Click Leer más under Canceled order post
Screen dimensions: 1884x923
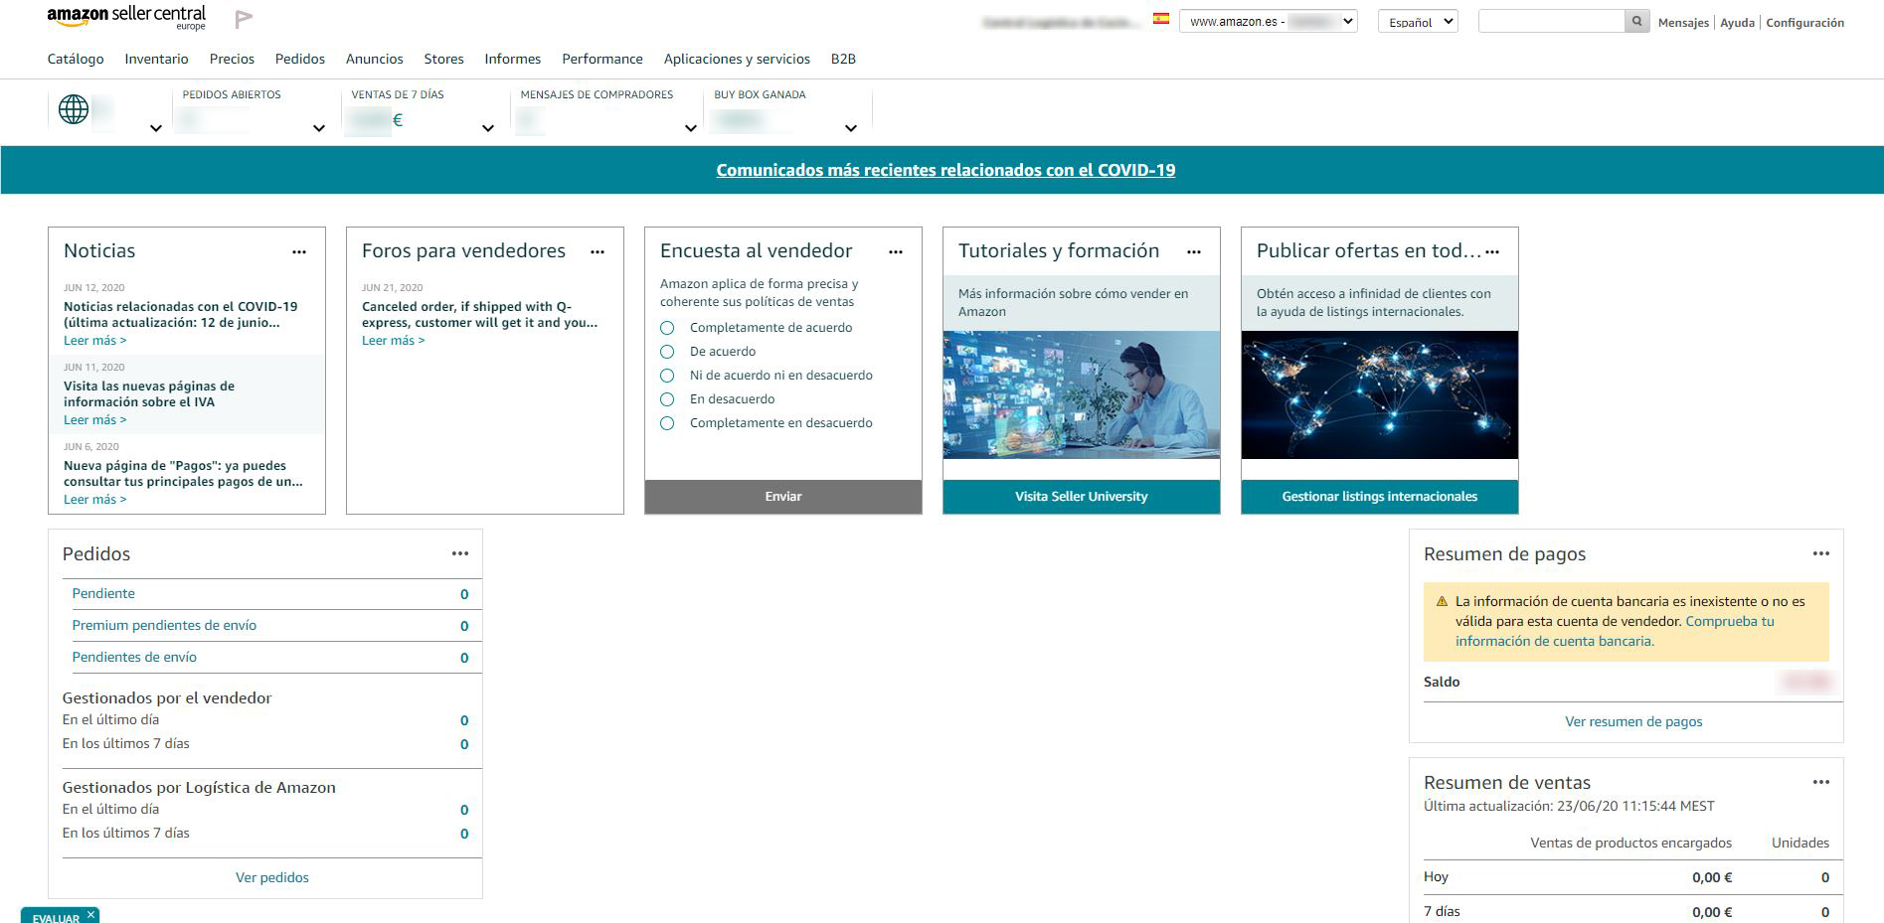coord(394,341)
